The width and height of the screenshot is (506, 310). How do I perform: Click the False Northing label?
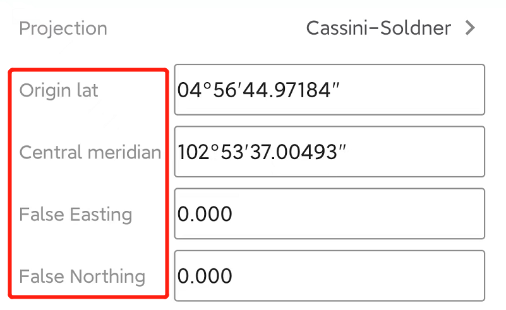82,276
